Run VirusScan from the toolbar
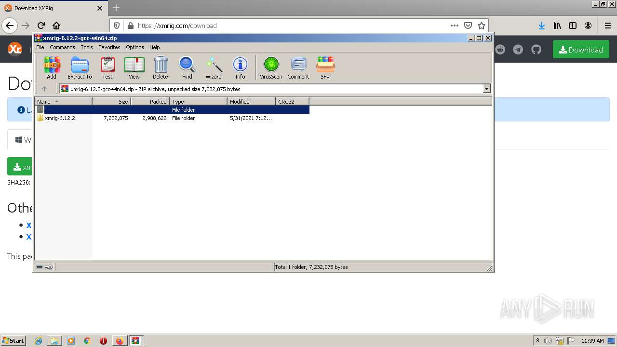Viewport: 617px width, 347px height. click(271, 67)
